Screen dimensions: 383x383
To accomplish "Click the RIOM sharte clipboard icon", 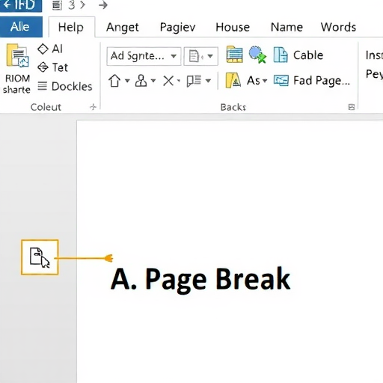I will pos(17,55).
